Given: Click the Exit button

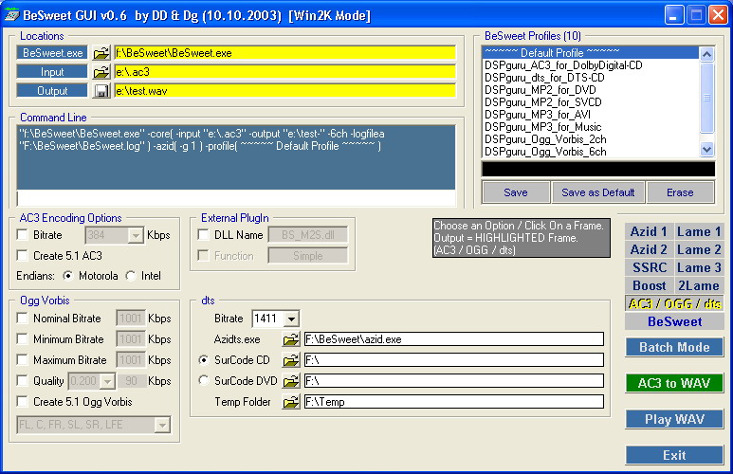Looking at the screenshot, I should coord(674,455).
